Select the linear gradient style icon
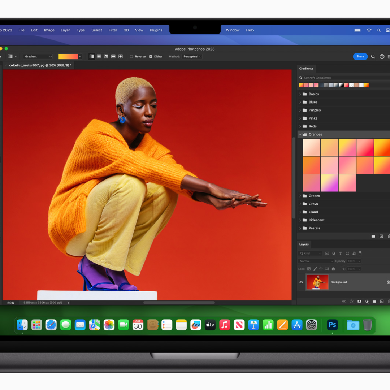390x390 pixels. coord(92,57)
